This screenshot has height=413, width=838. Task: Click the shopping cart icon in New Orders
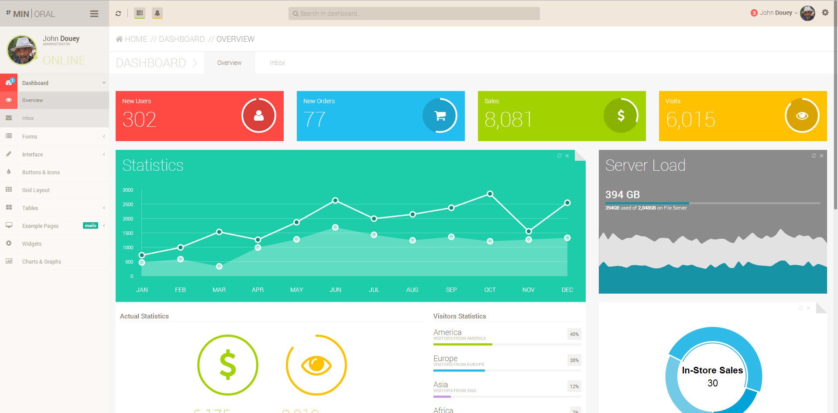[440, 115]
